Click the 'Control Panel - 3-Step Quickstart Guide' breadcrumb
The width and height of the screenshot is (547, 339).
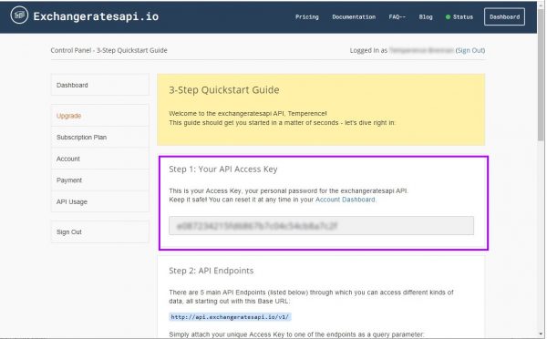[x=108, y=50]
